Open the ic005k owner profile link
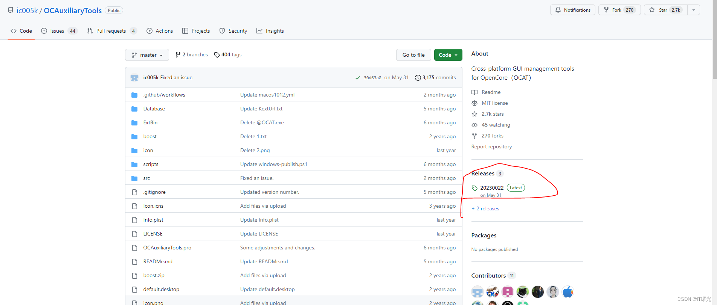 27,11
